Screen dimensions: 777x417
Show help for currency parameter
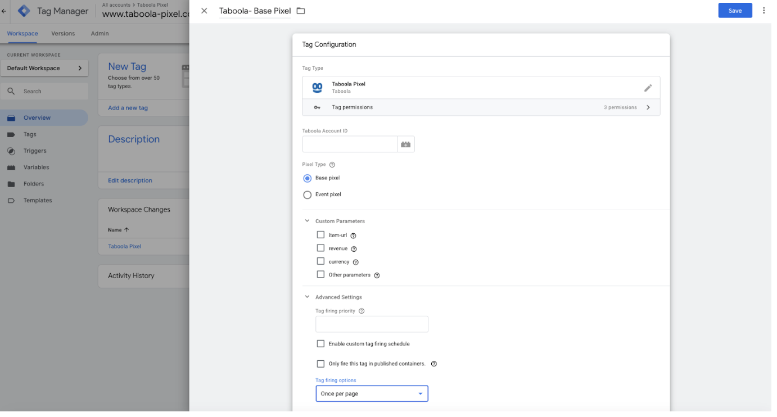[355, 262]
